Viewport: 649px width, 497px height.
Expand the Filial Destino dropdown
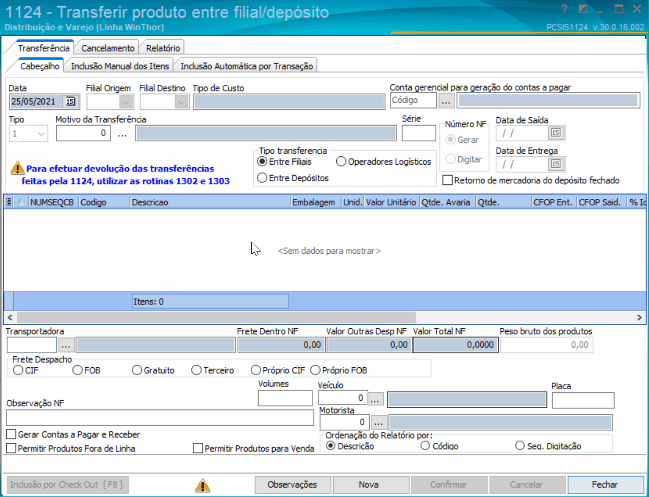[181, 102]
